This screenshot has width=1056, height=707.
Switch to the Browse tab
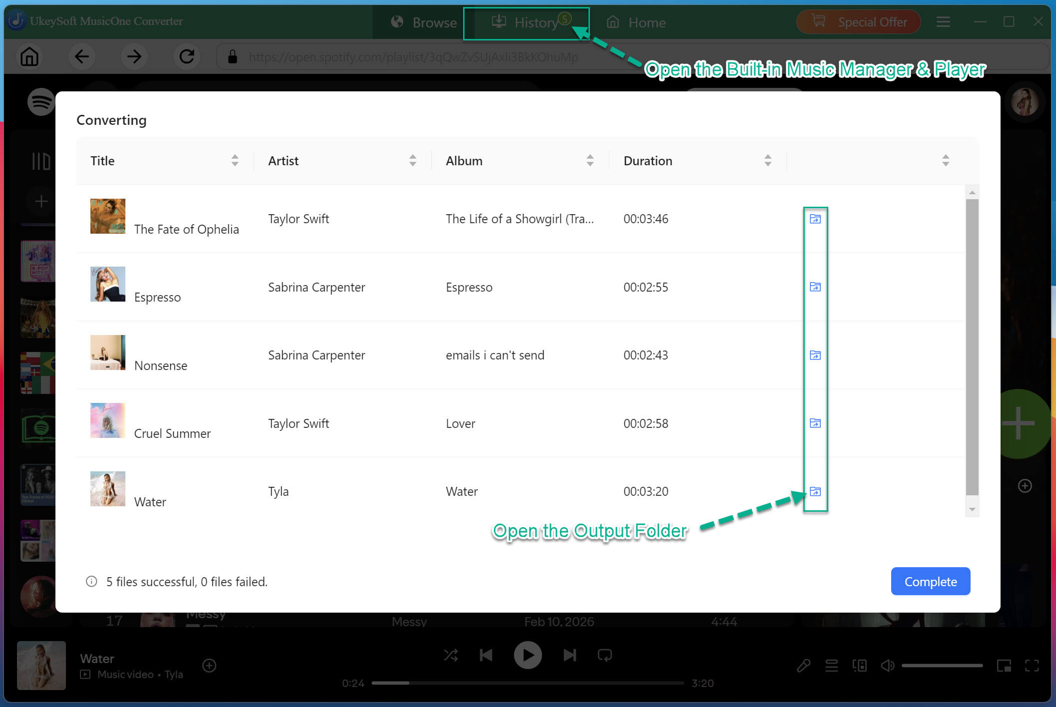[x=424, y=23]
